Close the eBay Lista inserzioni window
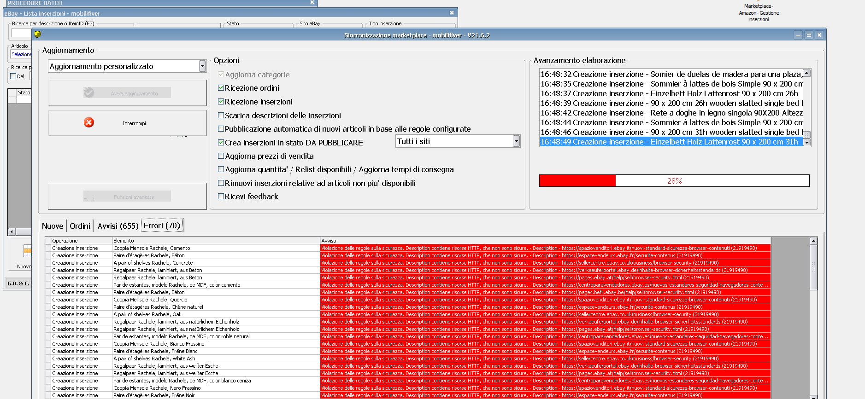Image resolution: width=865 pixels, height=399 pixels. point(452,13)
